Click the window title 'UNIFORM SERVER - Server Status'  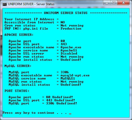(x=31, y=4)
